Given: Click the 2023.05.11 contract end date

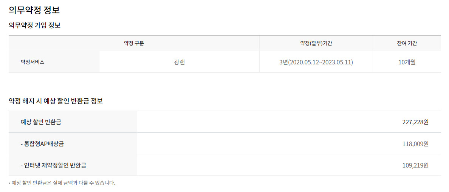Looking at the screenshot, I should click(x=336, y=62).
